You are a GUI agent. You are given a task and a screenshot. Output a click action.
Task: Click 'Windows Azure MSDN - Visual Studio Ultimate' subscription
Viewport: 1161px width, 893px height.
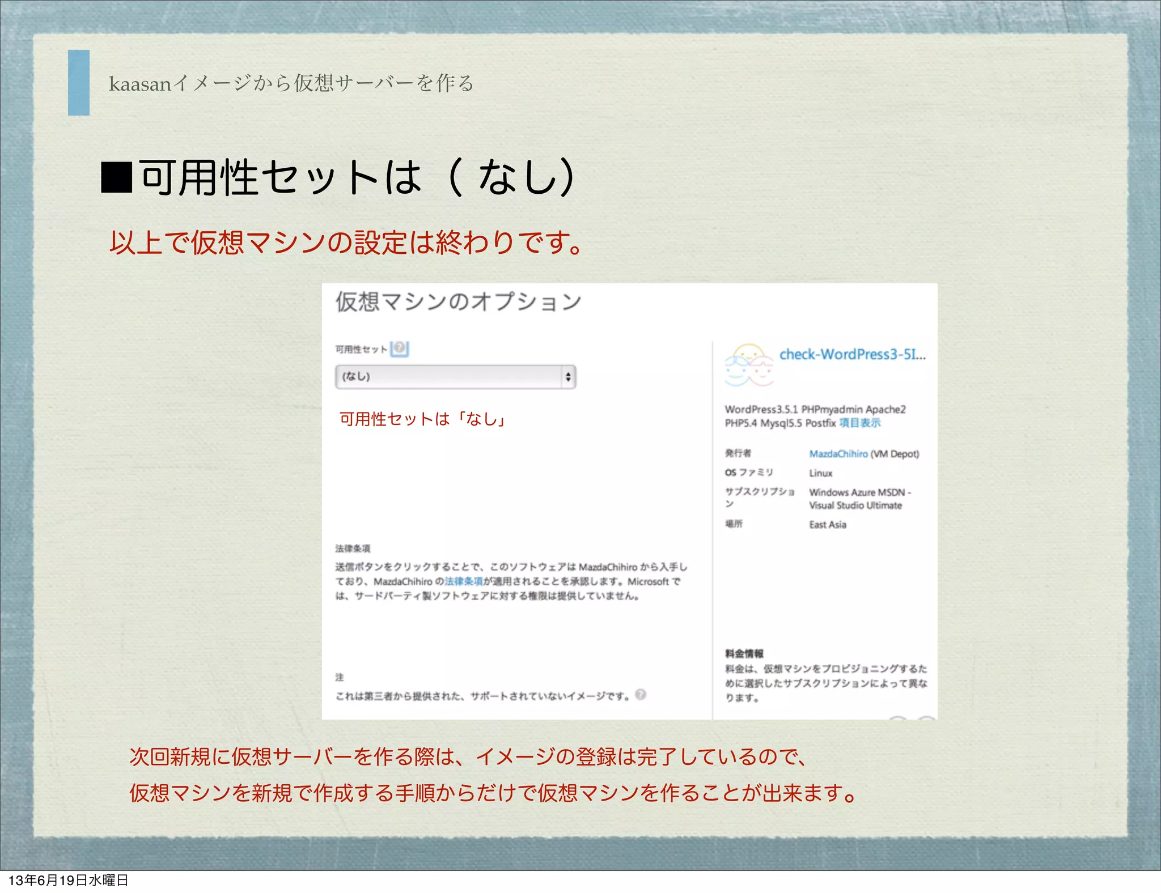pyautogui.click(x=859, y=499)
